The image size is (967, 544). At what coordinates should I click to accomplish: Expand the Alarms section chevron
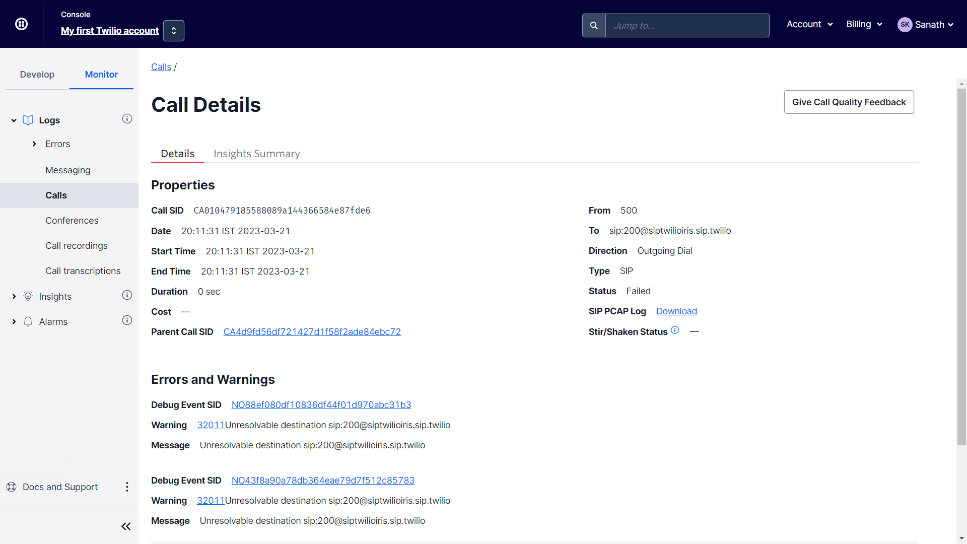[x=14, y=322]
